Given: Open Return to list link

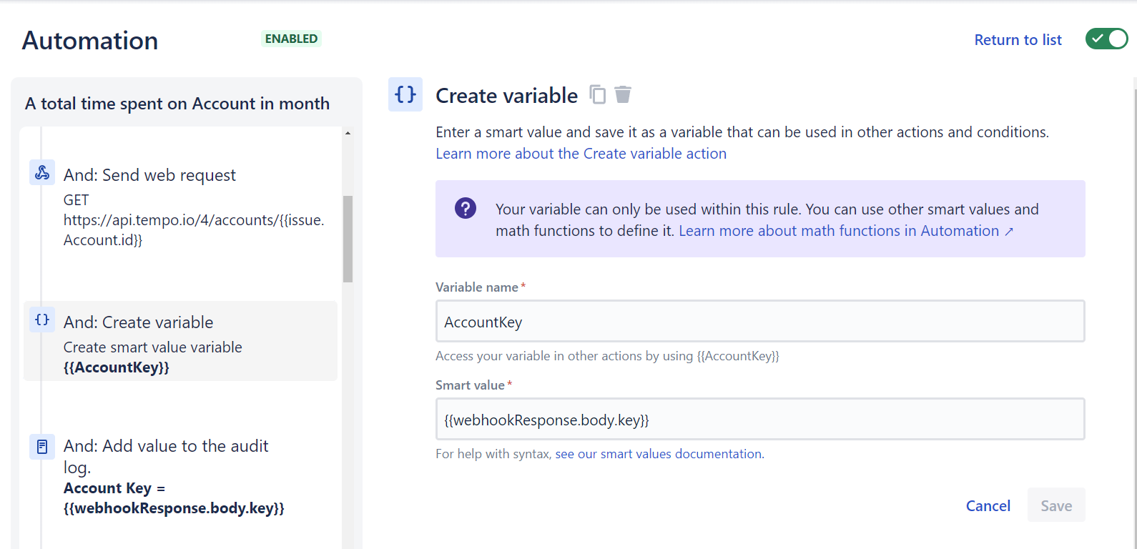Looking at the screenshot, I should point(1018,40).
